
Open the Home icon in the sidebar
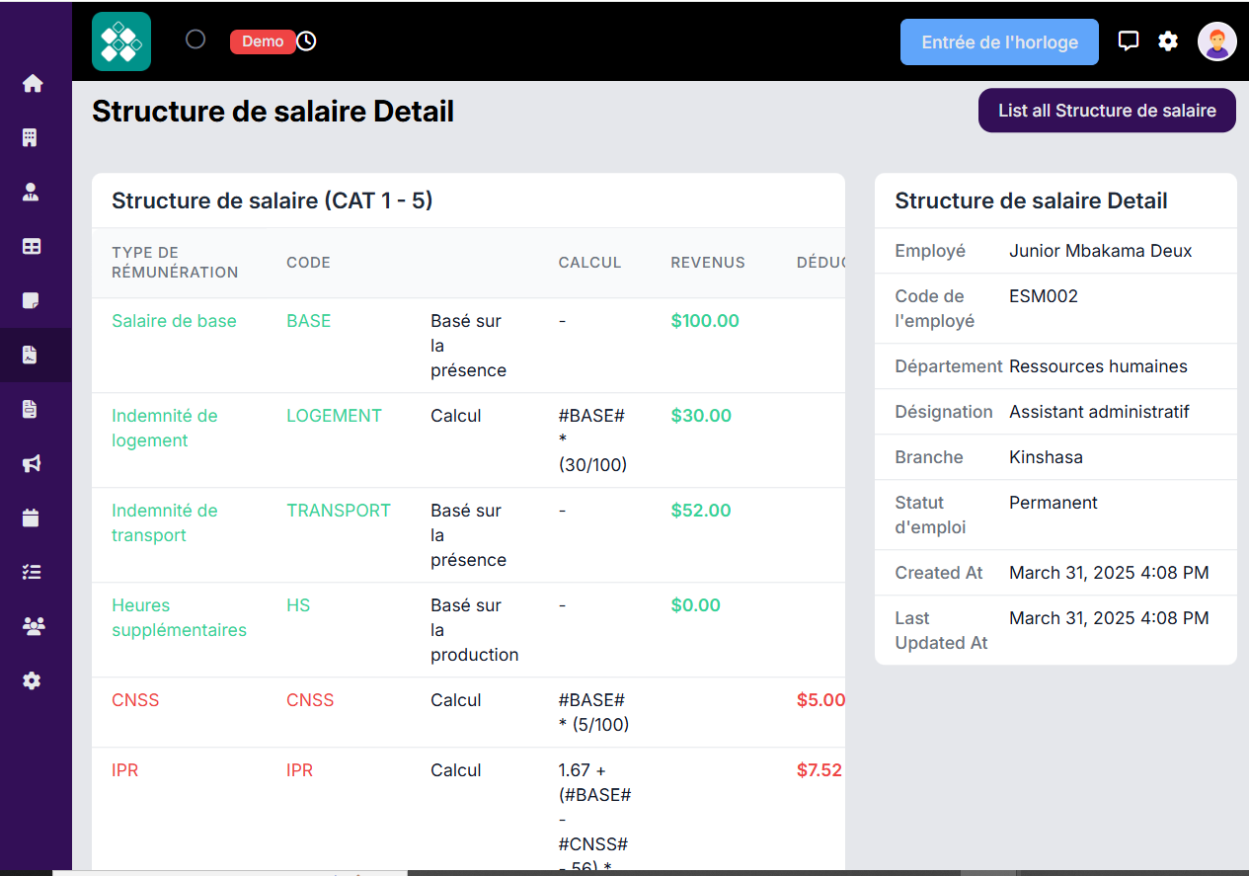pyautogui.click(x=34, y=83)
